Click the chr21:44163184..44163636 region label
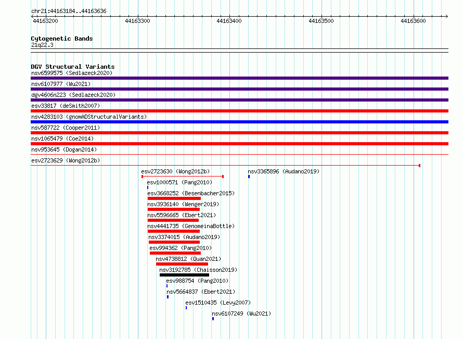This screenshot has width=463, height=339. click(69, 11)
